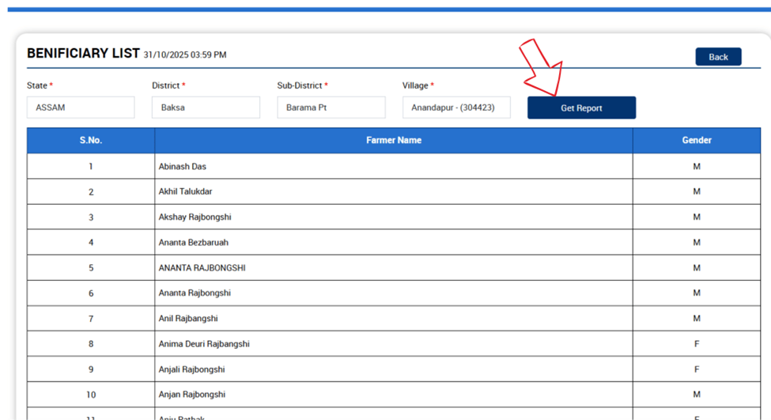The image size is (771, 420).
Task: Expand the Sub-District dropdown showing Barama Pt
Action: [x=331, y=108]
